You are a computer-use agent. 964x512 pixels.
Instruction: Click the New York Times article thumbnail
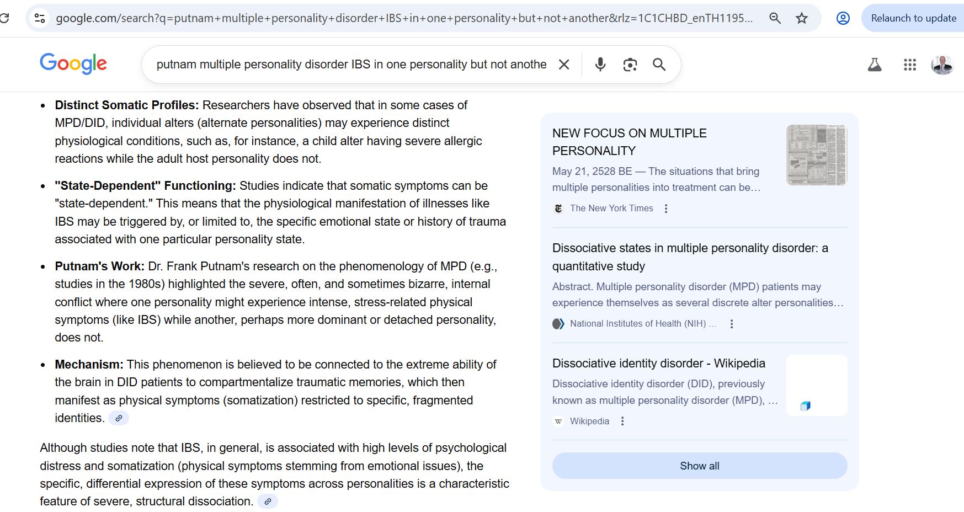tap(816, 155)
